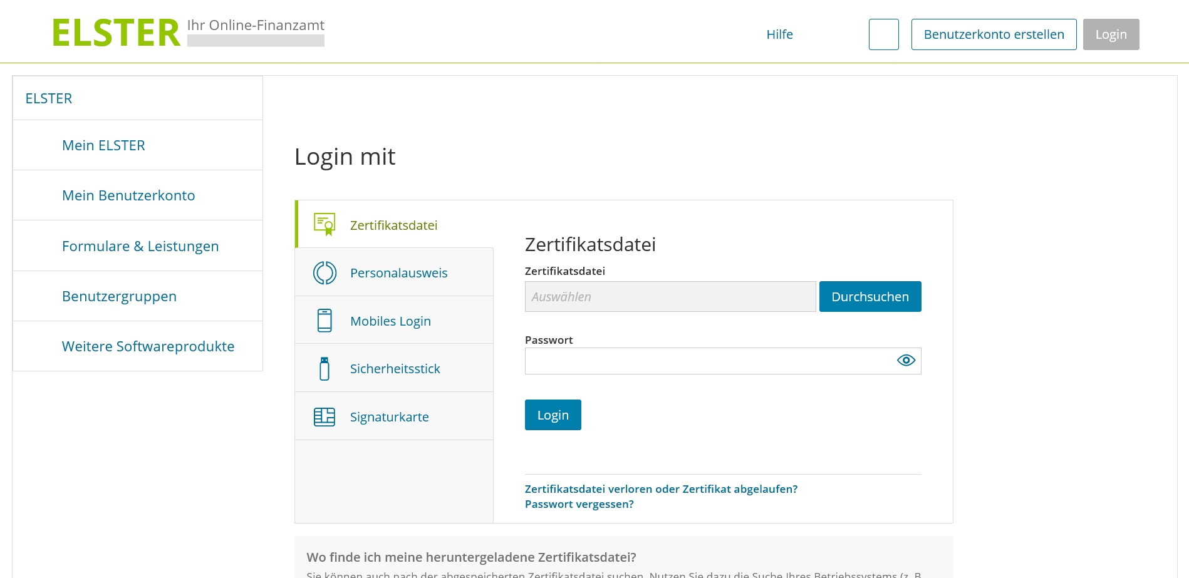1189x578 pixels.
Task: Select the Personalausweis login tab
Action: (394, 272)
